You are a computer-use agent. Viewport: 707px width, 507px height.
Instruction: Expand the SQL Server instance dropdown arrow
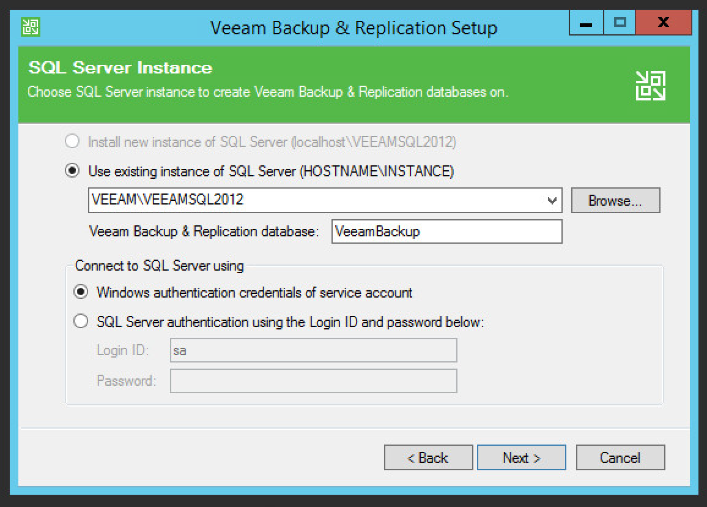[552, 200]
